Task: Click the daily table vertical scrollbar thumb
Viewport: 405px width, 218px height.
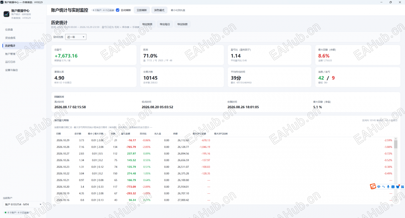Action: (396, 144)
